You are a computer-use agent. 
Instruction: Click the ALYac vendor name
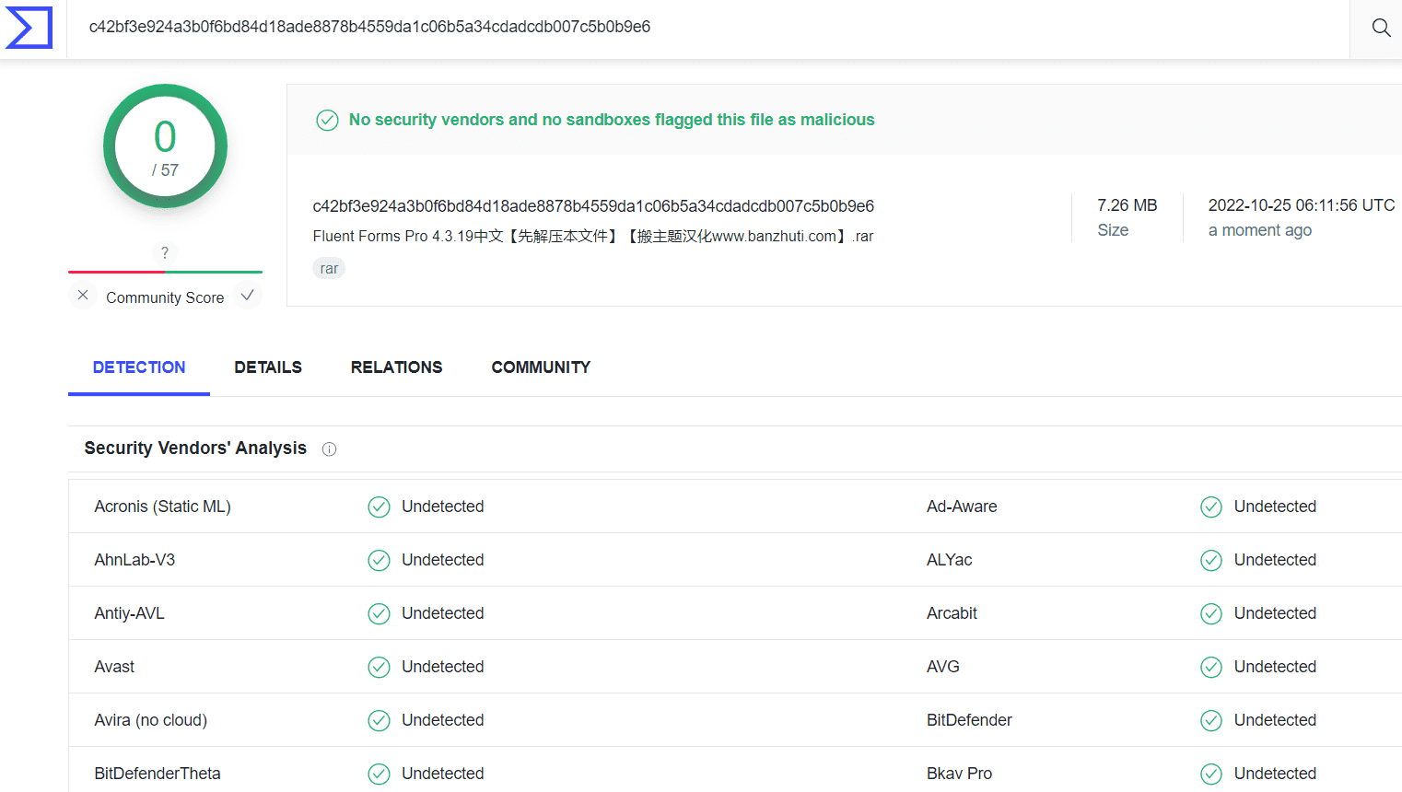[x=950, y=560]
